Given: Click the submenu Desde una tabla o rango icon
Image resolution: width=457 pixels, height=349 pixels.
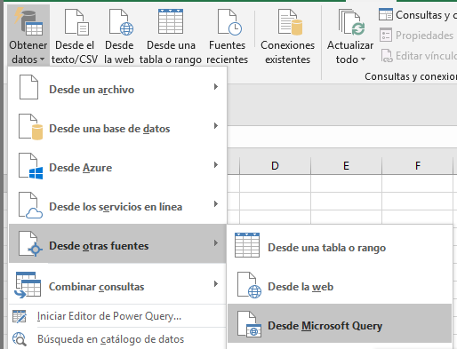Looking at the screenshot, I should pos(247,245).
